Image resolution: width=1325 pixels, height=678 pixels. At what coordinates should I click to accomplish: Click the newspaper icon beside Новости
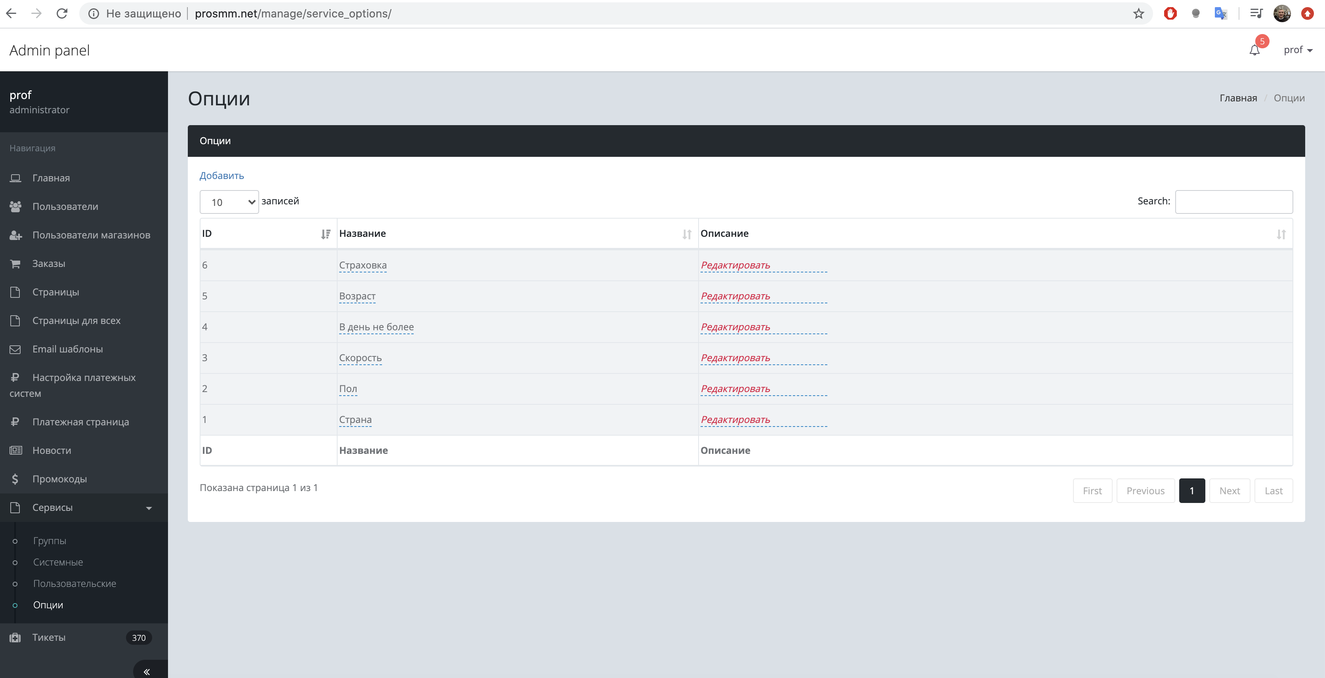15,450
